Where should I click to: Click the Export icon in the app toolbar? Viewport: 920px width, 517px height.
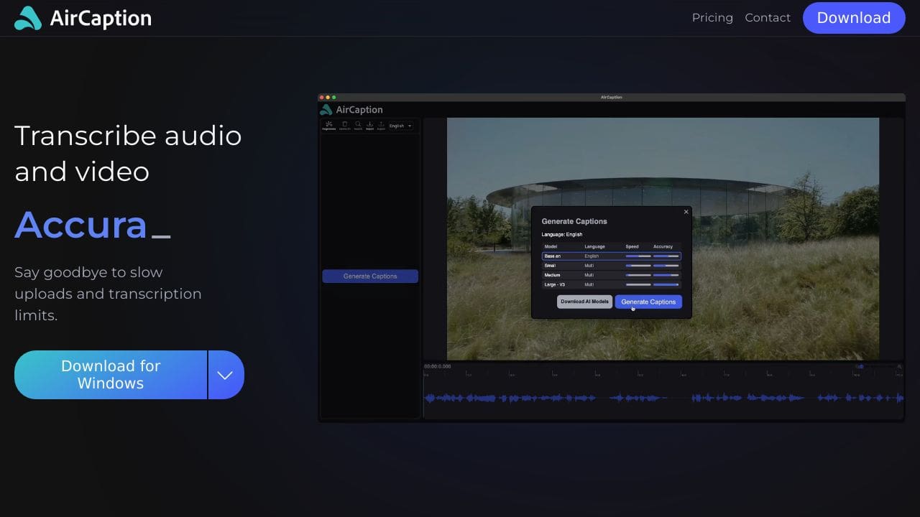coord(381,126)
